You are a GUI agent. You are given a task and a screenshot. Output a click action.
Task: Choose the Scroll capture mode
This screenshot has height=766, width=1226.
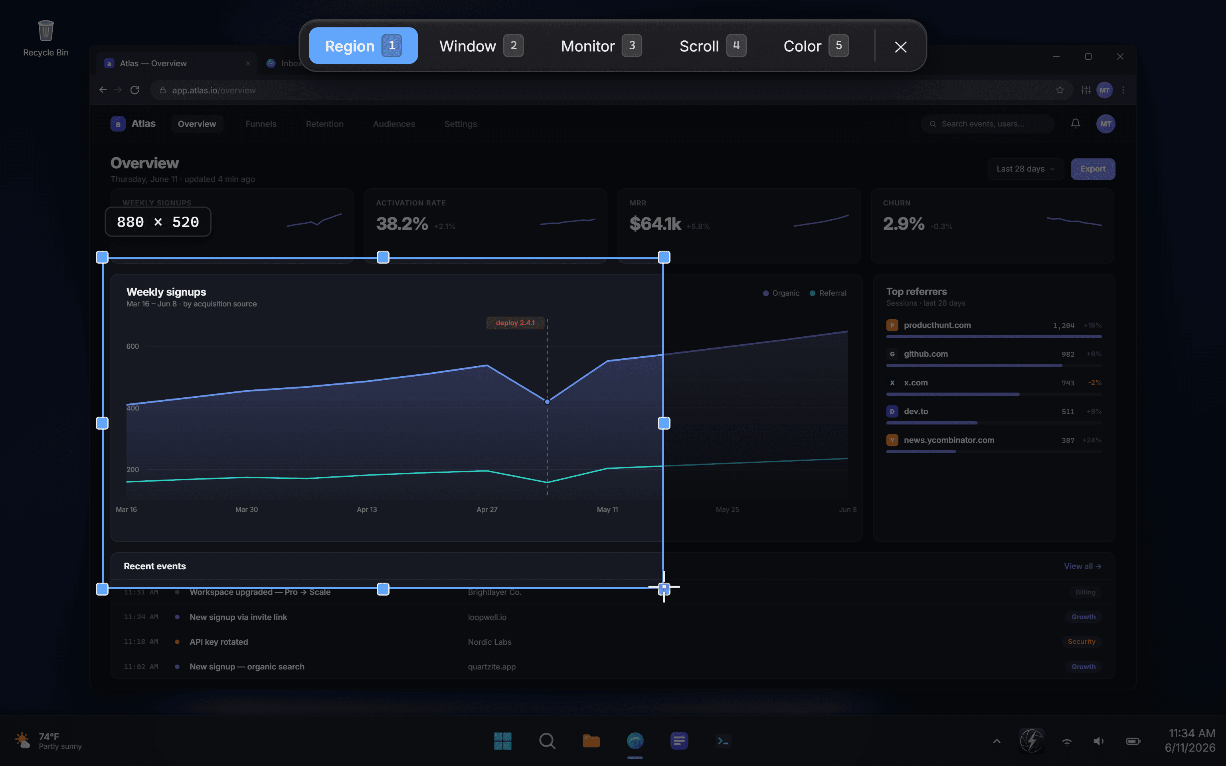(x=712, y=45)
